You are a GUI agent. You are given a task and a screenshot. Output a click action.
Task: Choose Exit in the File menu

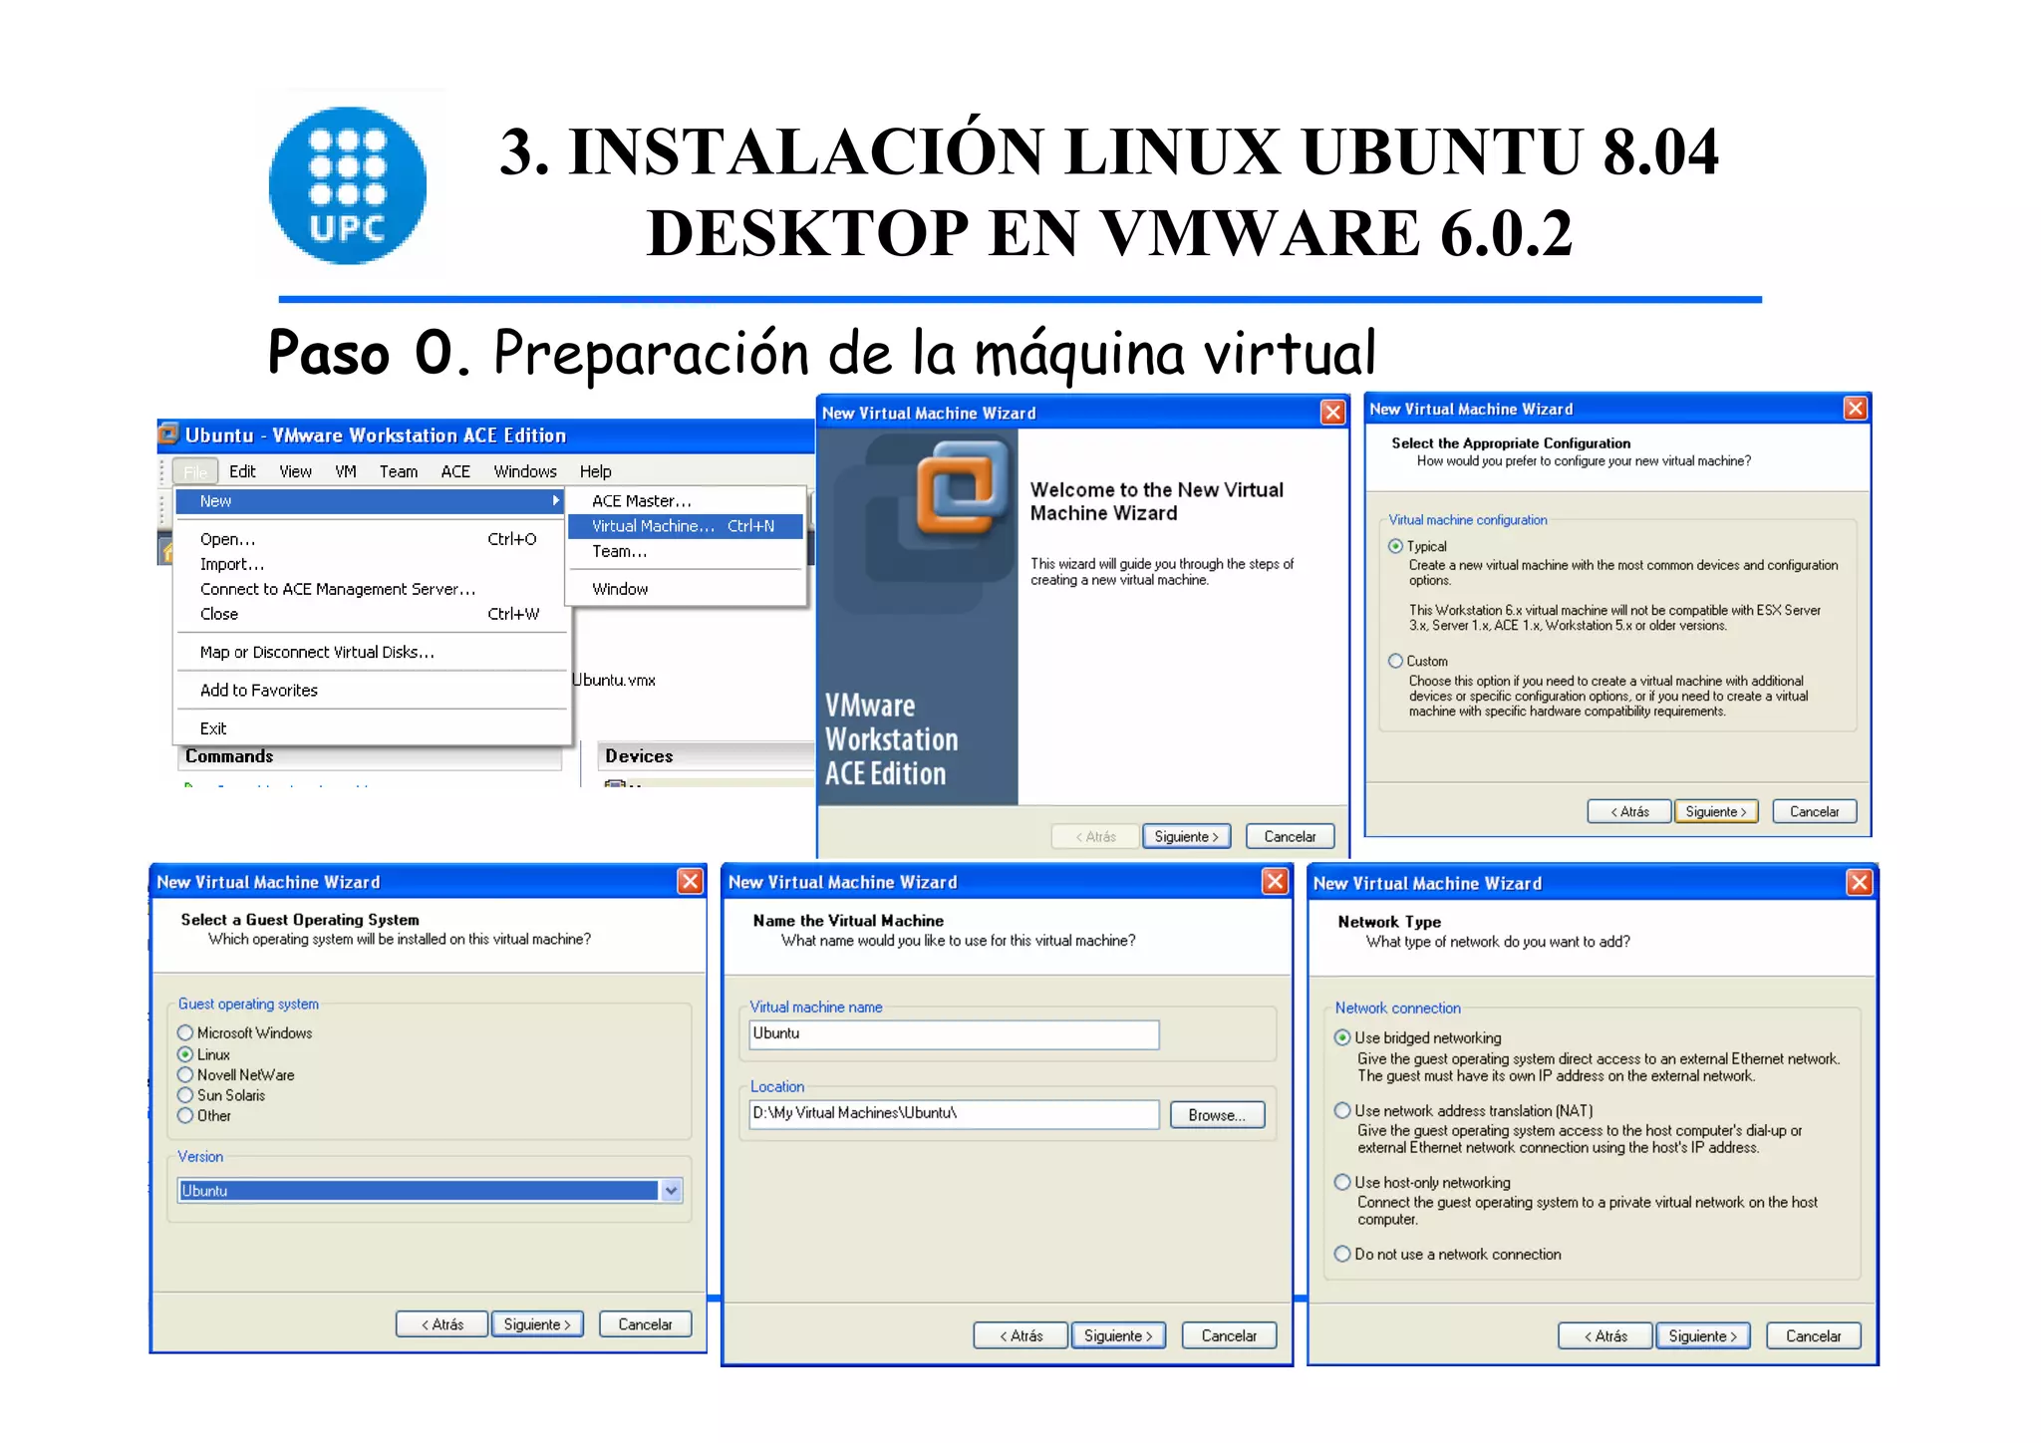click(370, 728)
